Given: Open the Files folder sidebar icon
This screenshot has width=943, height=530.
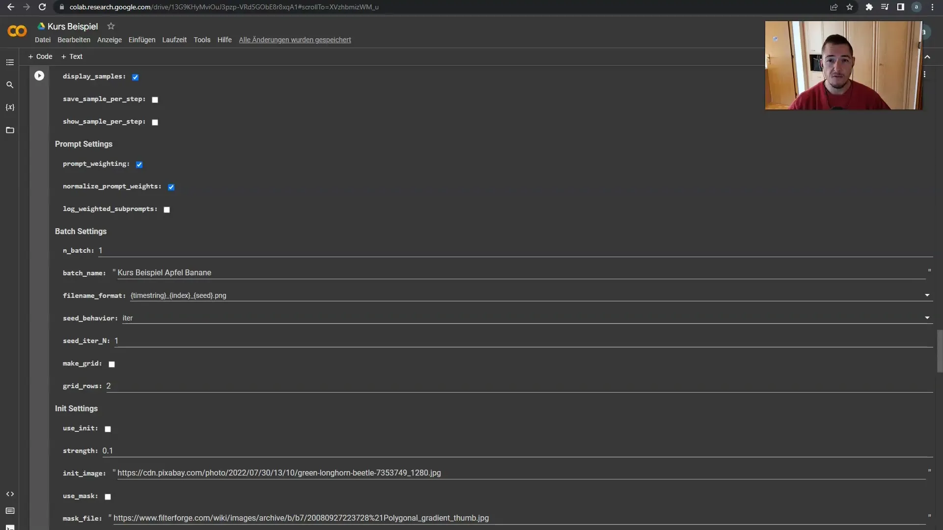Looking at the screenshot, I should (10, 130).
